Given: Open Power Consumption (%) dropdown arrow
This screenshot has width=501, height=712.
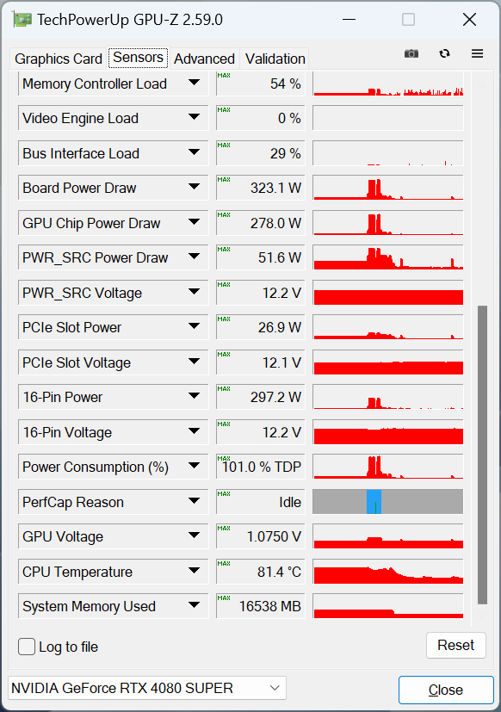Looking at the screenshot, I should [x=194, y=466].
